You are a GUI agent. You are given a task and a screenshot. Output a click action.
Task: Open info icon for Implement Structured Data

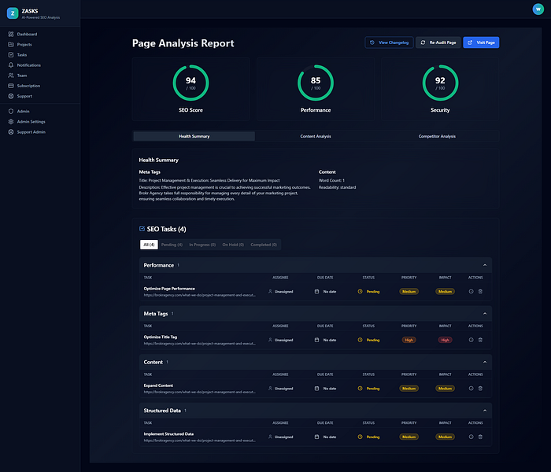point(471,437)
